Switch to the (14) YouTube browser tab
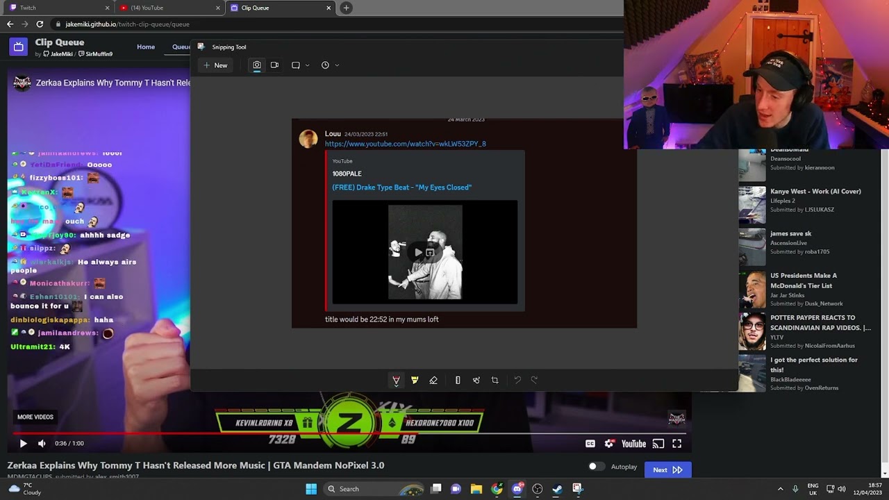This screenshot has height=500, width=889. pyautogui.click(x=169, y=8)
